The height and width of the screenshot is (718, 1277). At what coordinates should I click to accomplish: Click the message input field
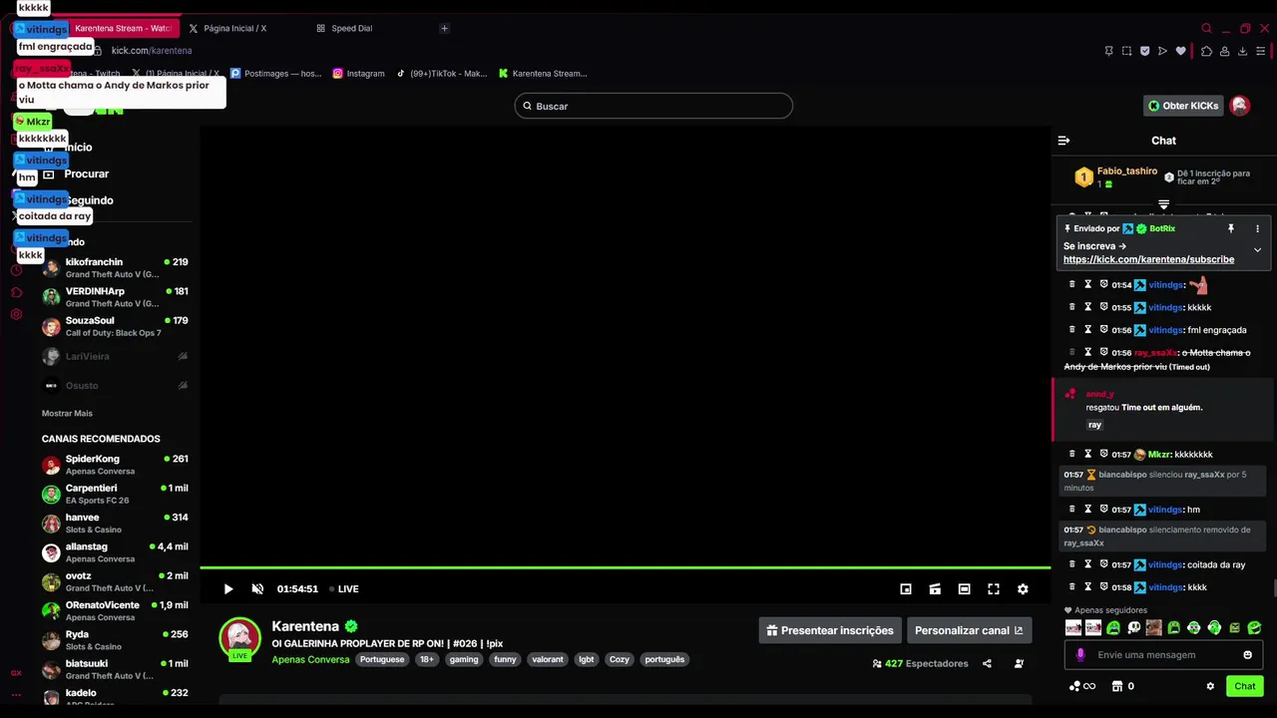[1163, 655]
